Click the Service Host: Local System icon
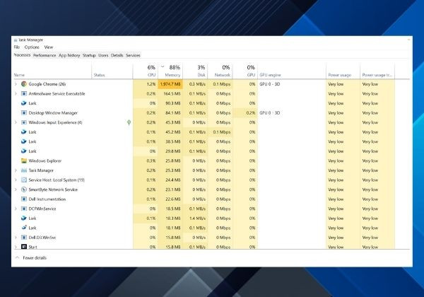Viewport: 424px width, 297px height. 24,180
